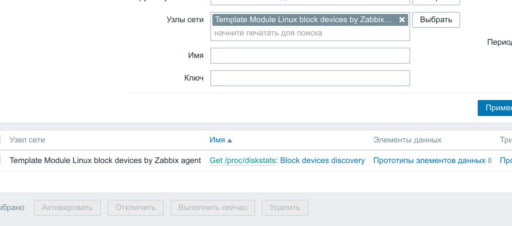Open Block devices discovery rule
Screen dimensions: 512x226
[322, 161]
